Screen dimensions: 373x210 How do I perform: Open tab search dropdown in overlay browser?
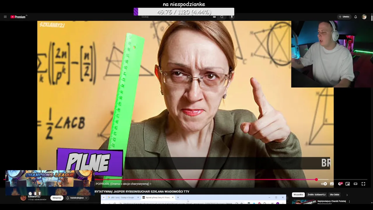[x=103, y=197]
